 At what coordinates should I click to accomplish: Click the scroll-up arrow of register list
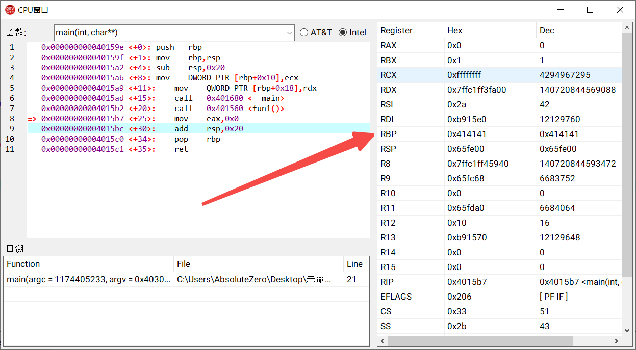point(628,28)
